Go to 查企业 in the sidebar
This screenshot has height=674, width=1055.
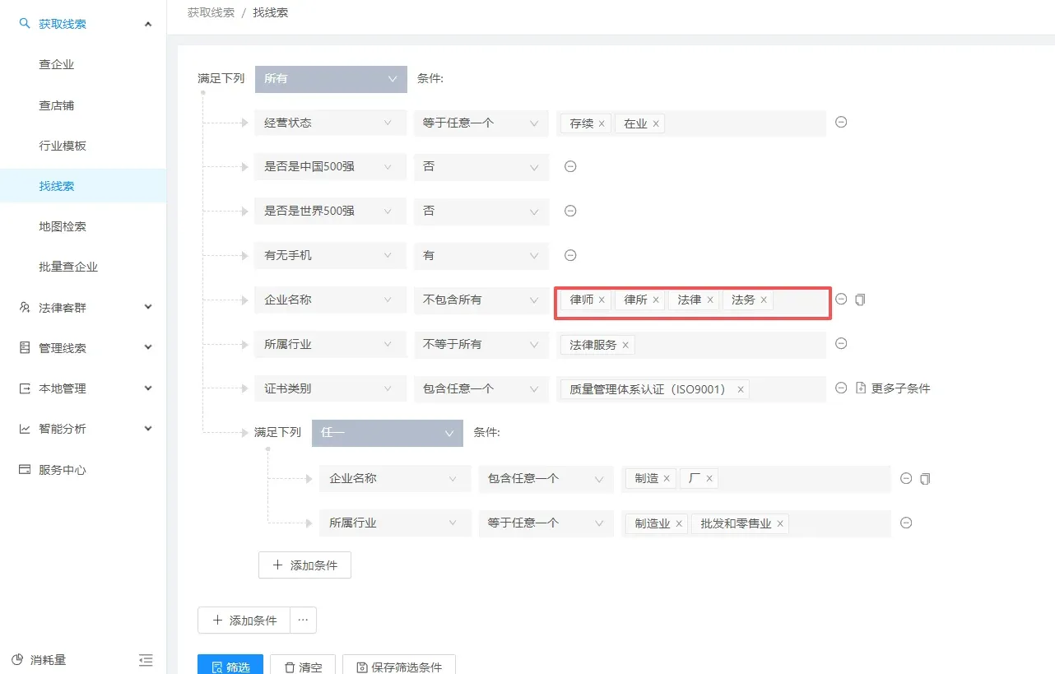[x=57, y=64]
